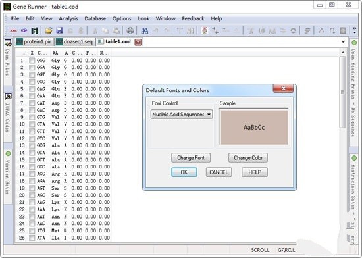Click the new nucleic acid sequence toolbar icon
The image size is (362, 258).
[x=13, y=30]
